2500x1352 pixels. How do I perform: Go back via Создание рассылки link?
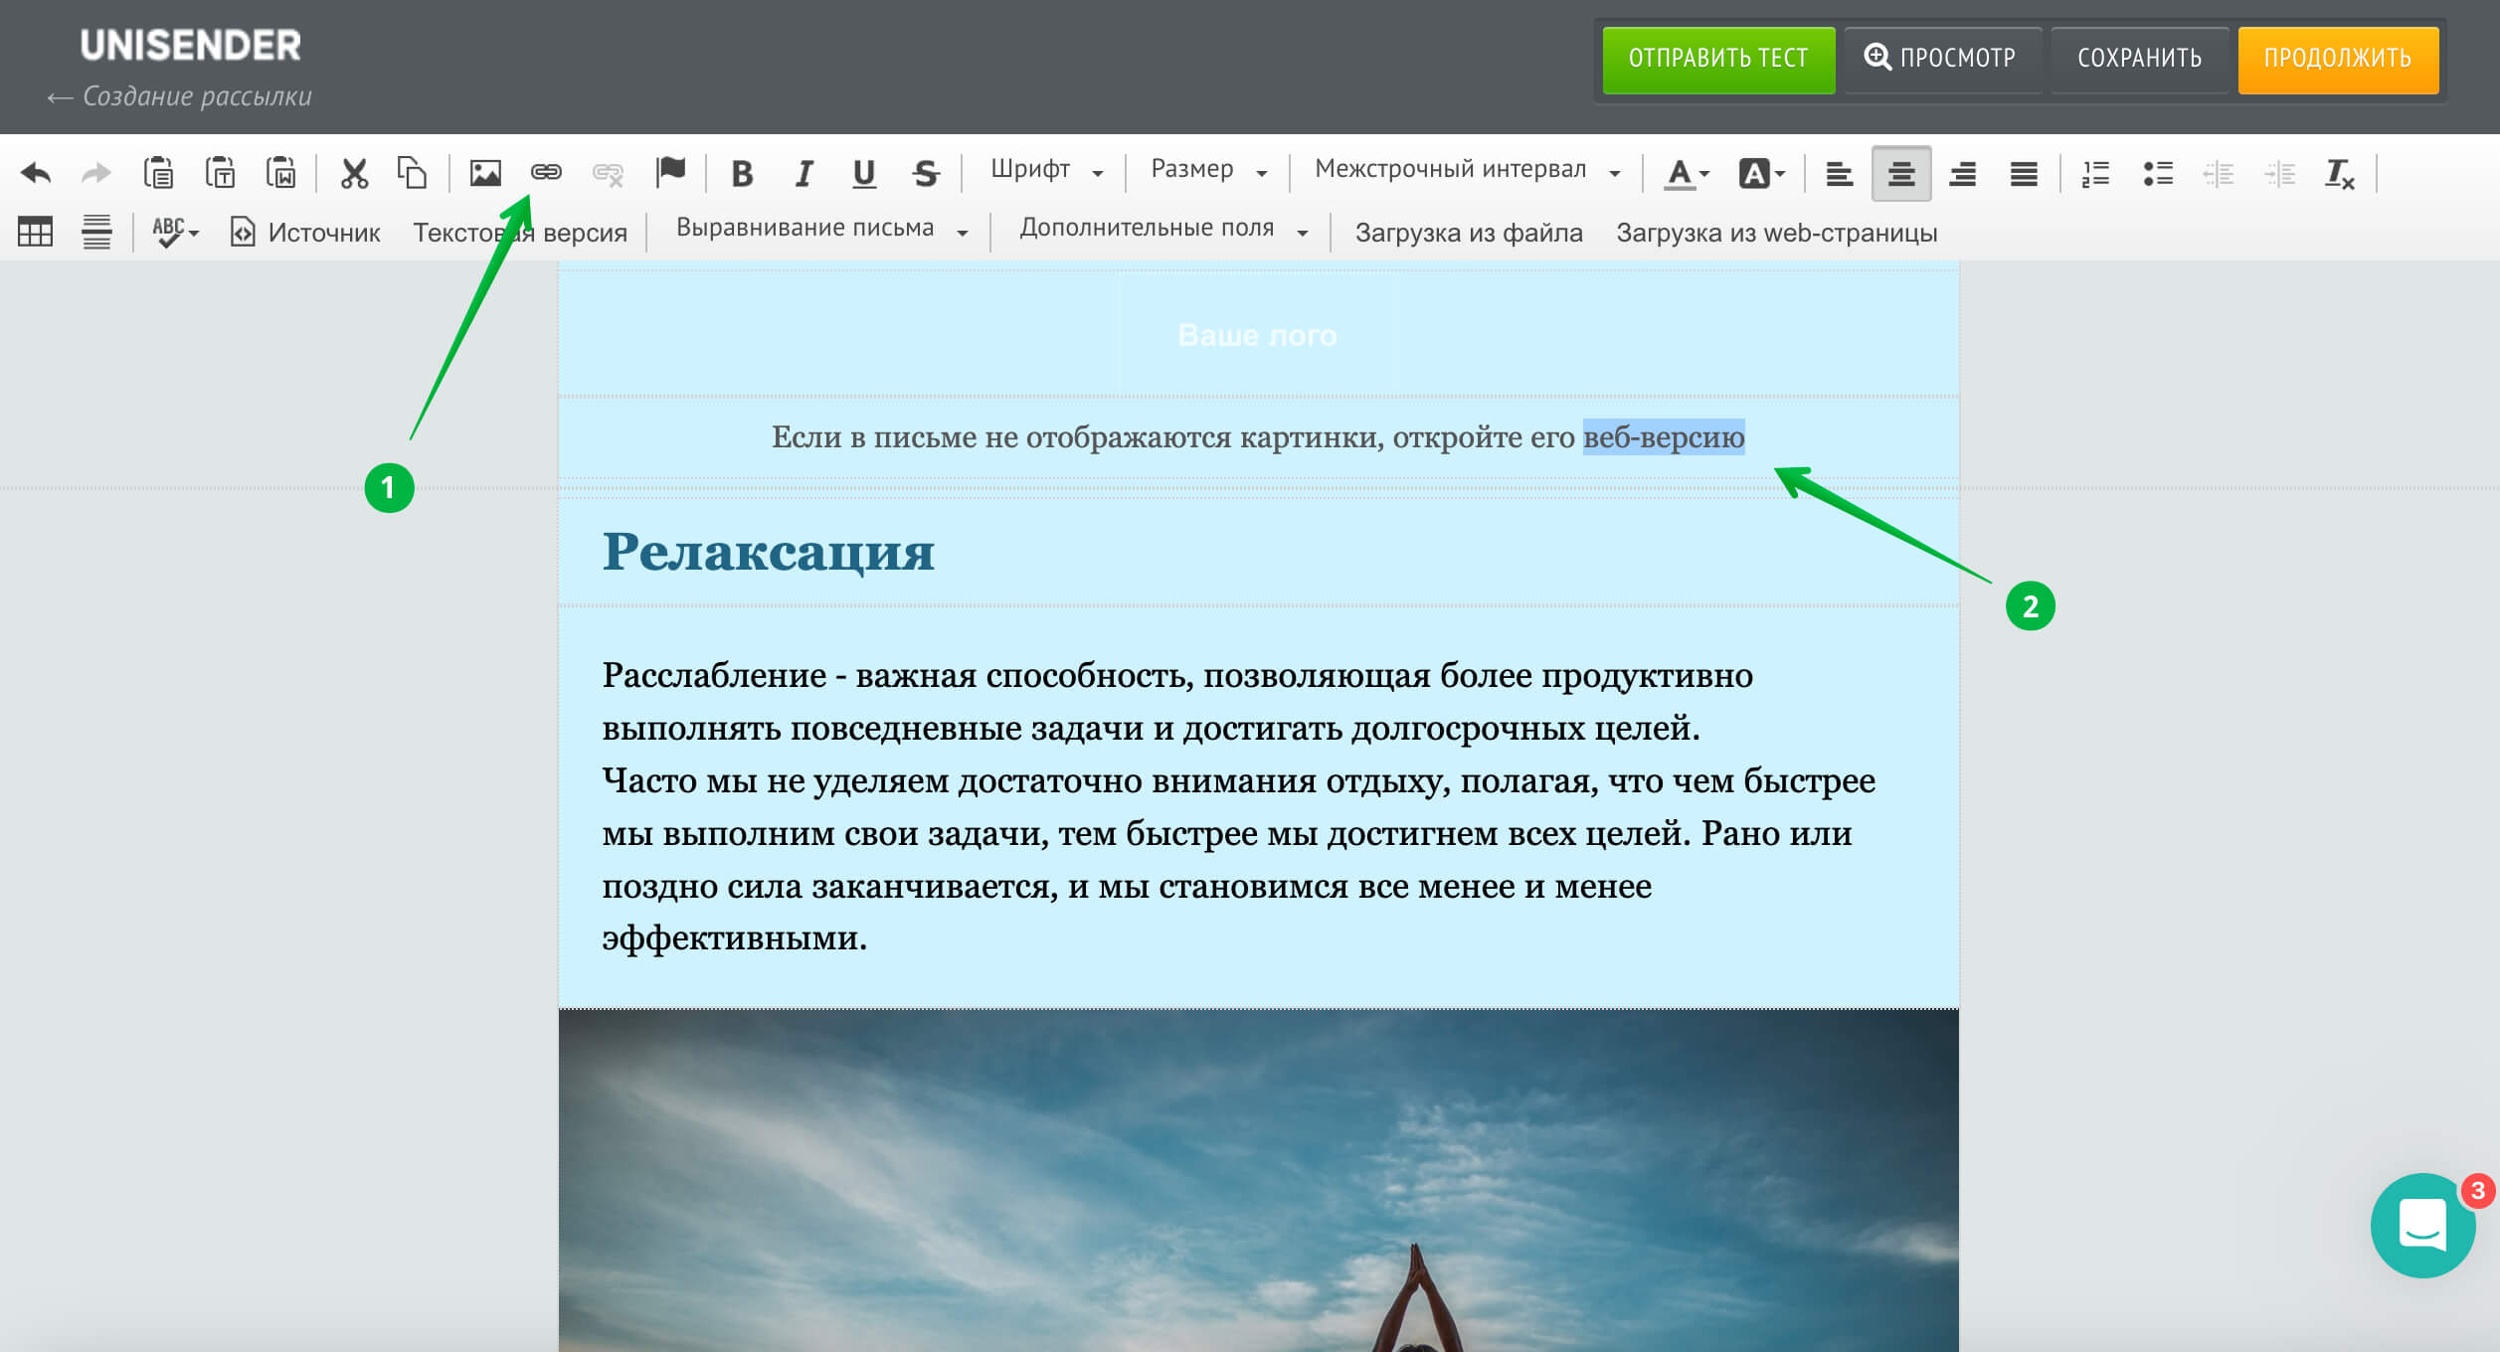tap(180, 96)
